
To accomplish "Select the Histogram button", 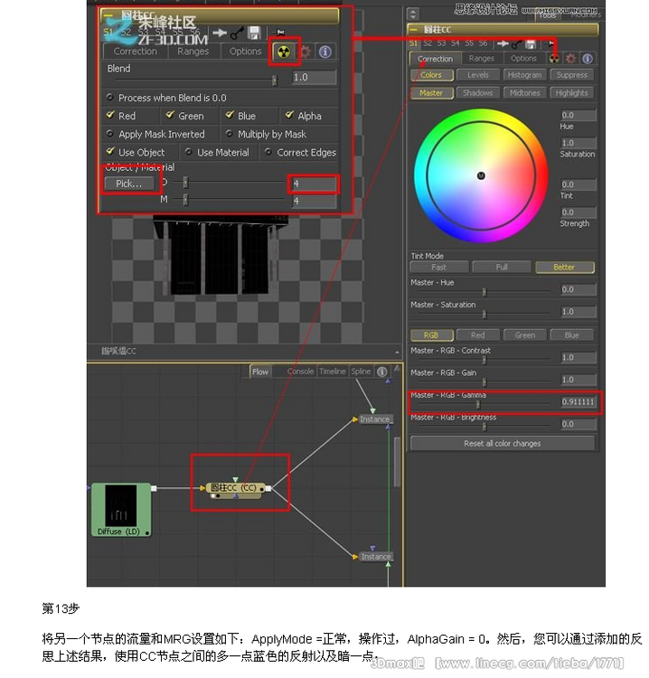I will (524, 75).
